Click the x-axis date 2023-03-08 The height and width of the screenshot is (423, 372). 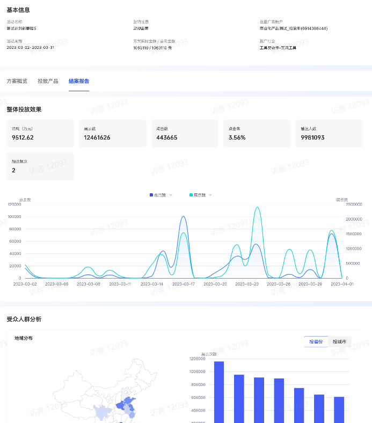(x=88, y=284)
